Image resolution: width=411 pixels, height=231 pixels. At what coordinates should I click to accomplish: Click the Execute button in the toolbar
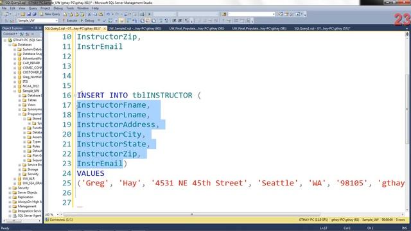pos(69,21)
